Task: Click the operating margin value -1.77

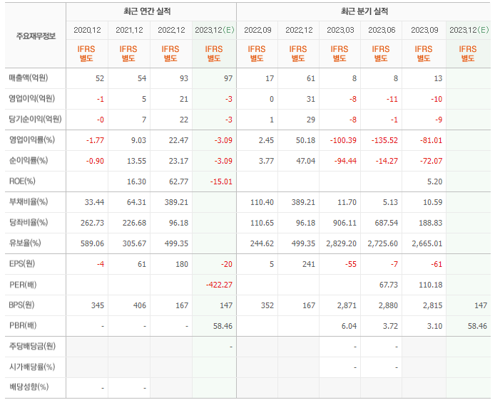Action: [95, 140]
